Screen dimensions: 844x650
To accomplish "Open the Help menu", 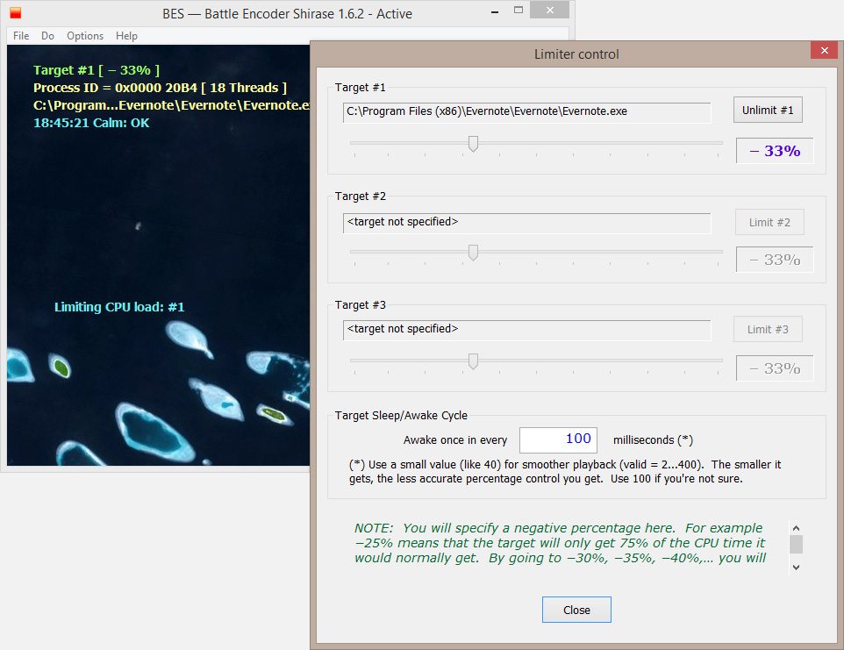I will pyautogui.click(x=126, y=36).
